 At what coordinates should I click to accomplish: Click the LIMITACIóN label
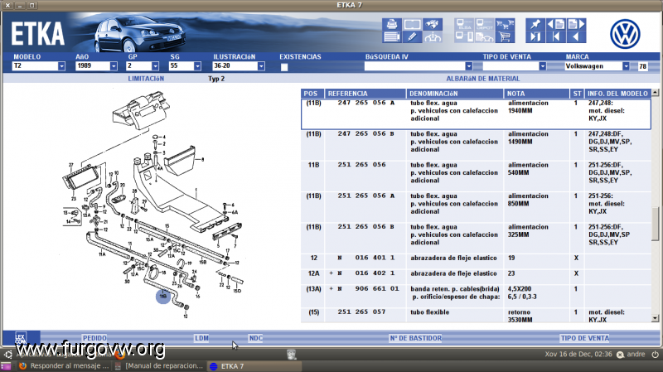[x=146, y=79]
